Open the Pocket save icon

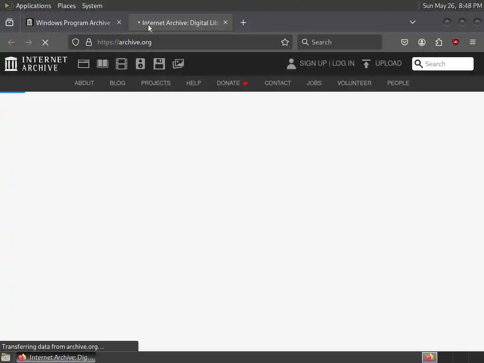coord(405,42)
